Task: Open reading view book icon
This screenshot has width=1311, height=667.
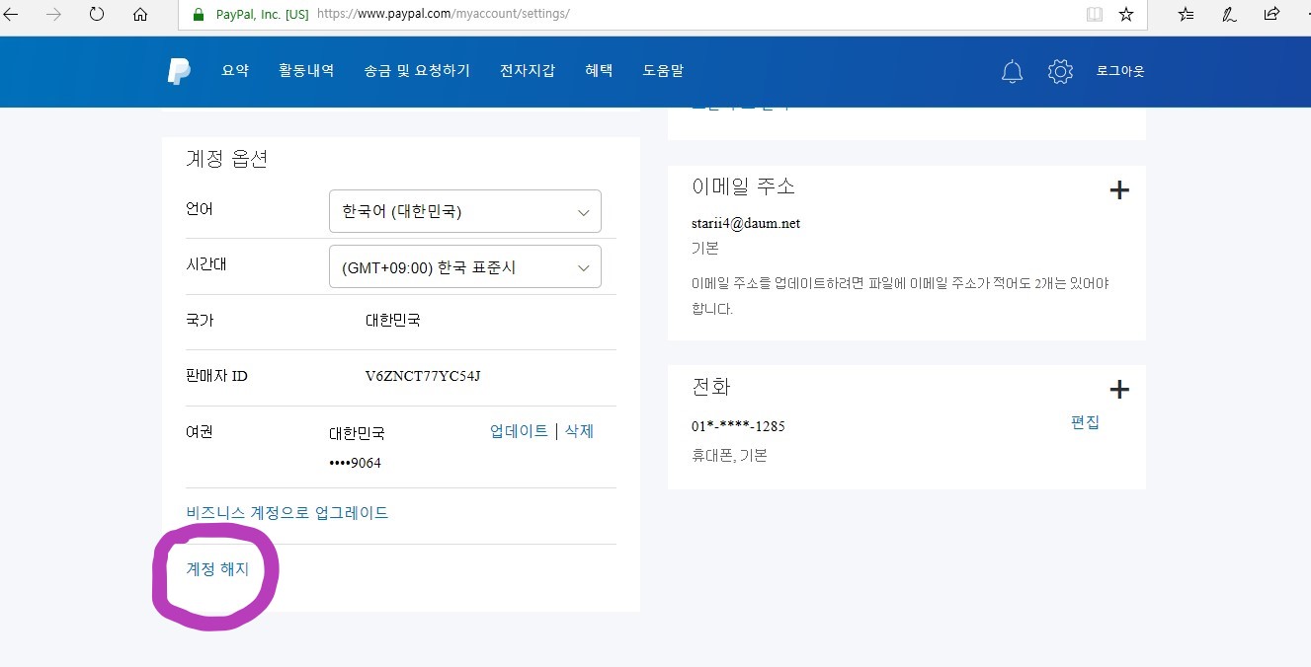Action: pyautogui.click(x=1094, y=14)
